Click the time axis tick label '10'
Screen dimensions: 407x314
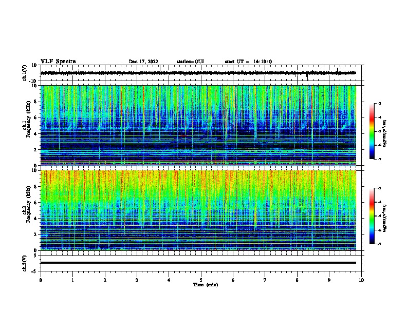point(361,280)
